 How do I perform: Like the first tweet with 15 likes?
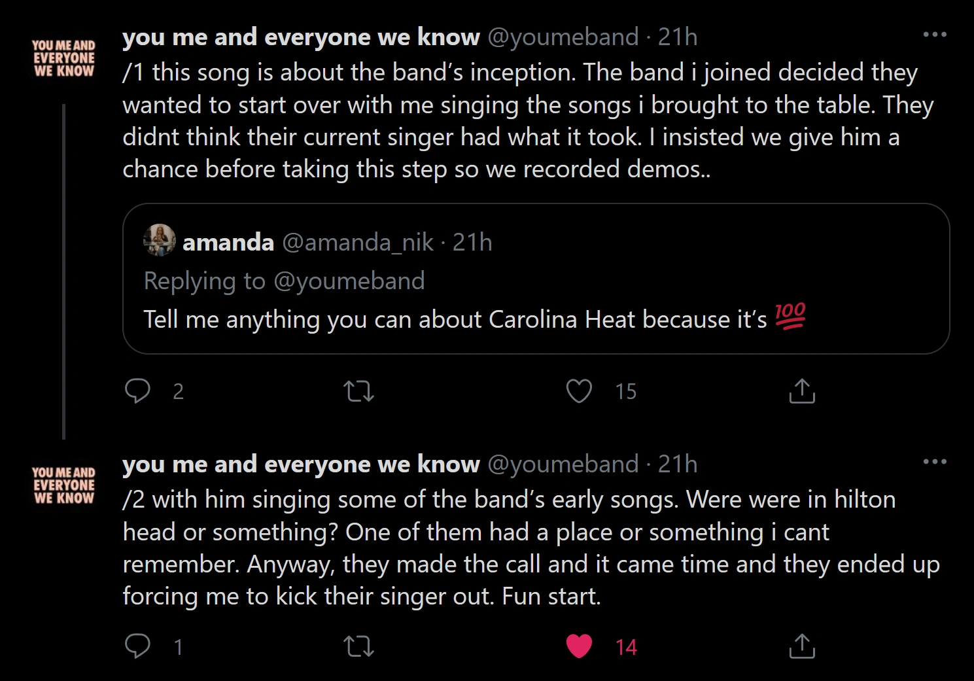click(579, 391)
